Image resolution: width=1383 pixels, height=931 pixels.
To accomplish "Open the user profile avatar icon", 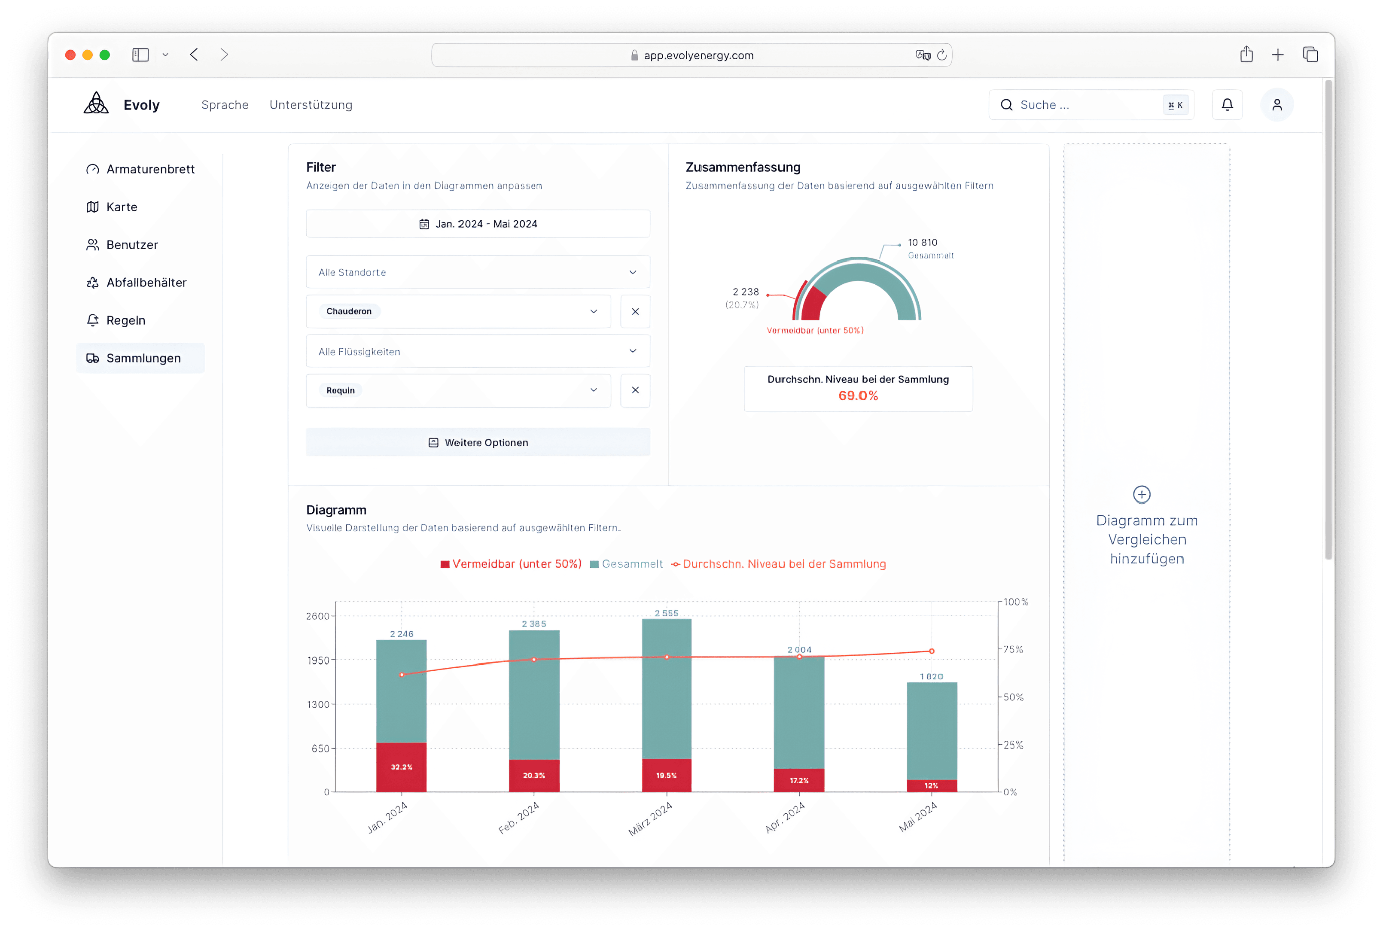I will [x=1277, y=105].
